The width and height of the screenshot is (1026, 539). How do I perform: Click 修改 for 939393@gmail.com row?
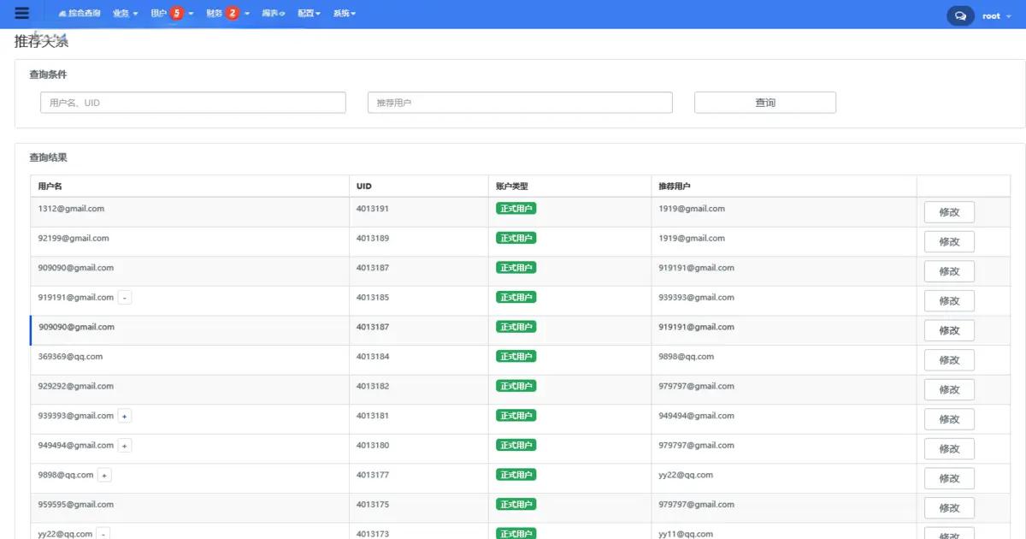(949, 419)
